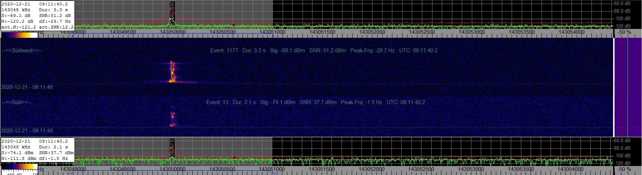Click the dark red dot marker in GRAV-SW spectrum
642x175 pixels.
coord(234,25)
